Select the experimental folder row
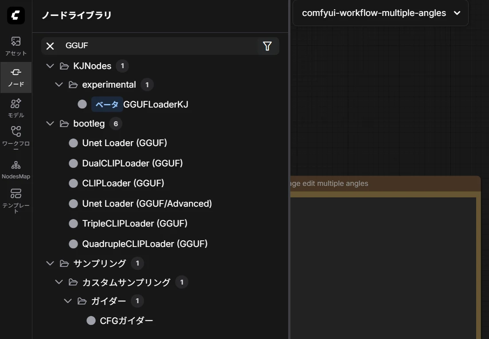This screenshot has height=339, width=489. pos(160,85)
